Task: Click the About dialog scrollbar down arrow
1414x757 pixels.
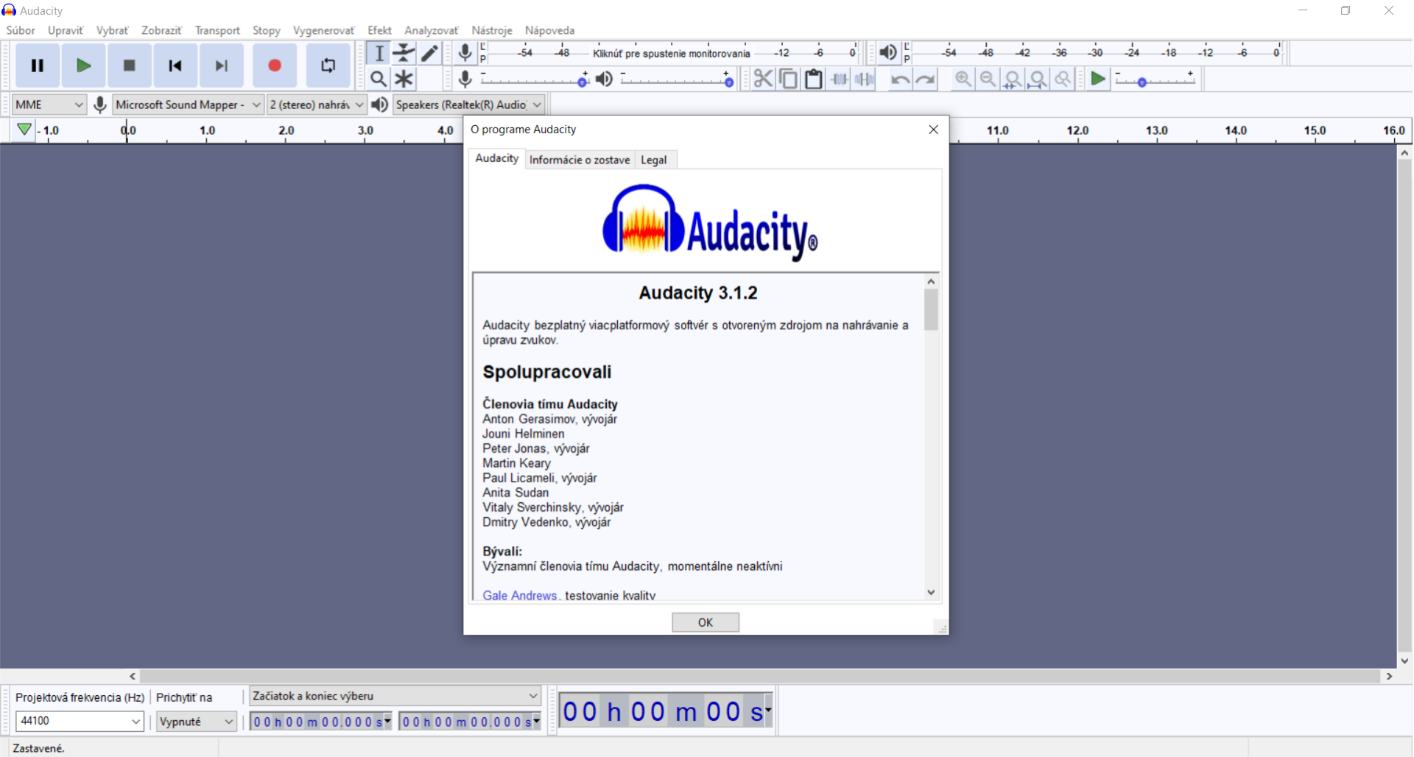Action: tap(931, 592)
